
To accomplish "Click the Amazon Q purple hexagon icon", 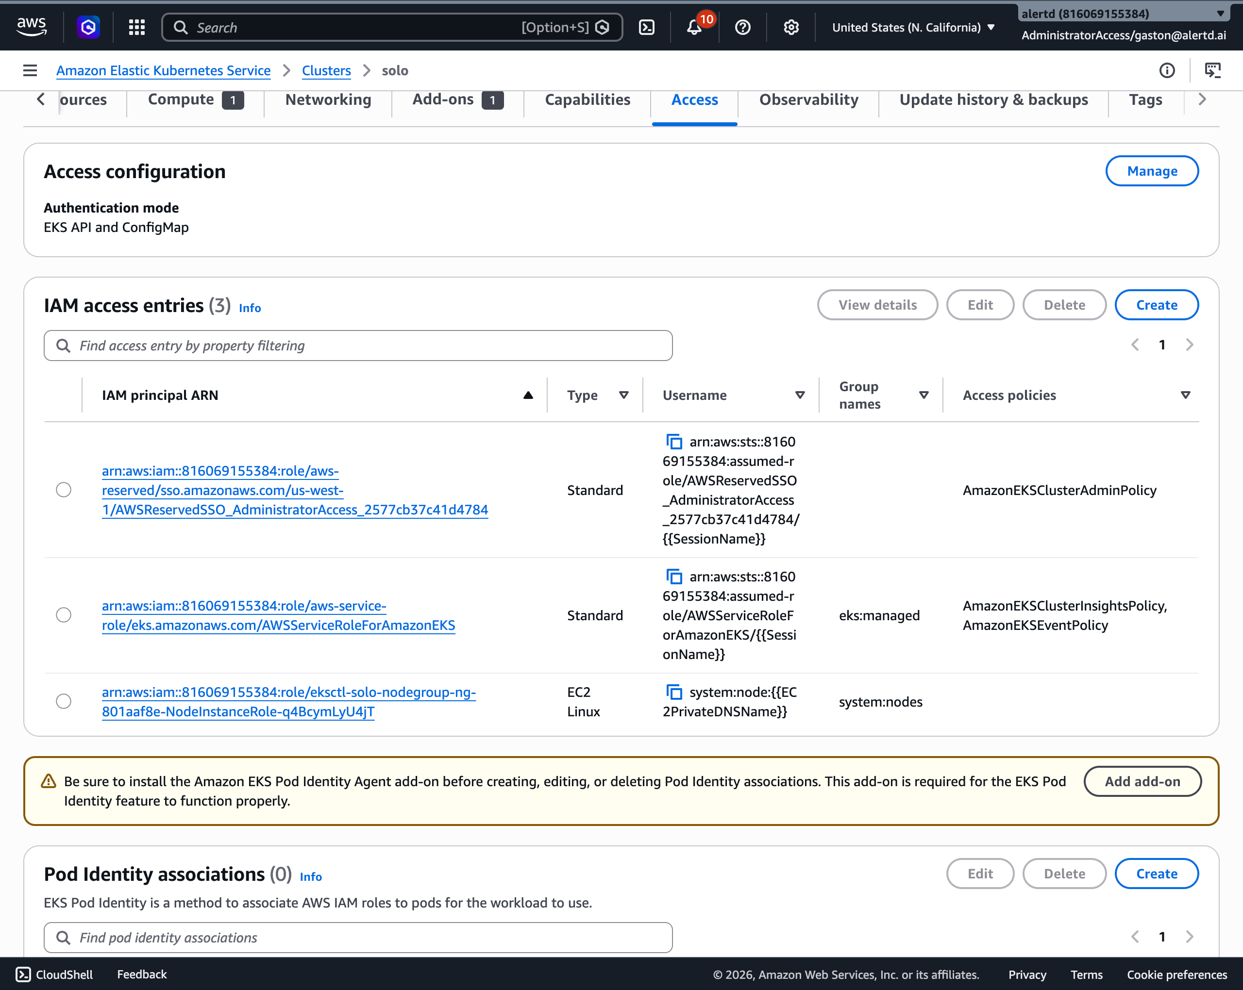I will (x=88, y=27).
